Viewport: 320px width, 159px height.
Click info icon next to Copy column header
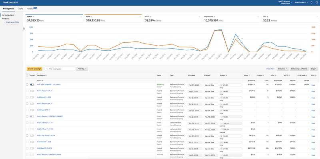[316, 75]
